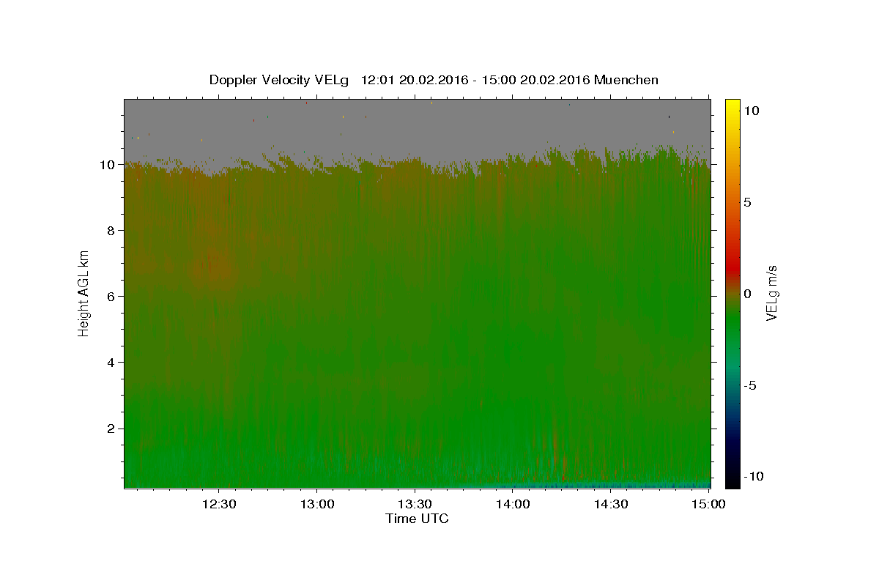Click the 13:00 time axis label
Image resolution: width=879 pixels, height=586 pixels.
point(317,504)
